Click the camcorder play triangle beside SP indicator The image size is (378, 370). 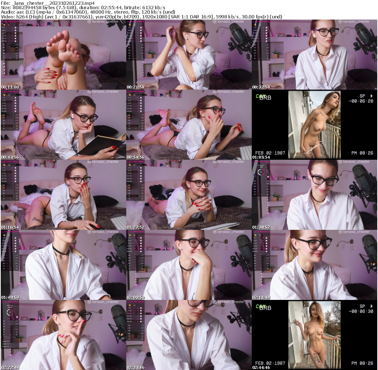point(371,96)
